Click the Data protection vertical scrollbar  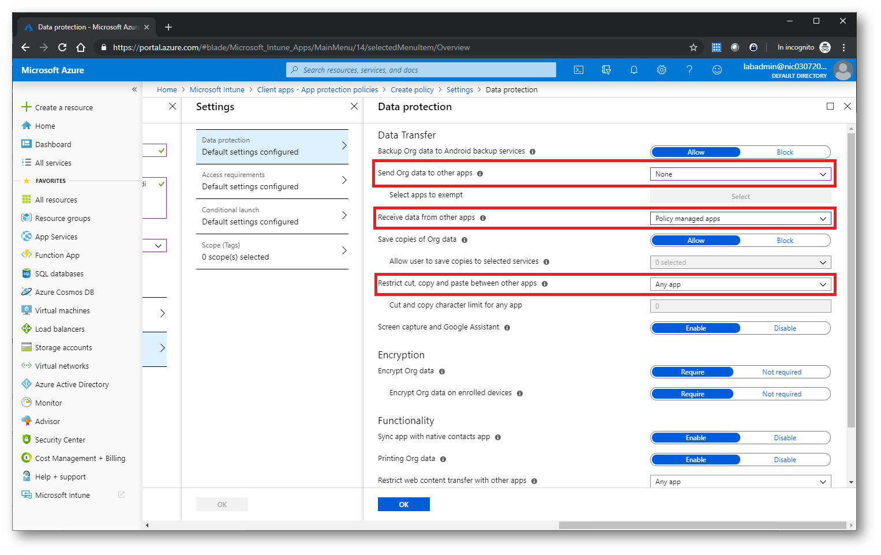[x=851, y=280]
